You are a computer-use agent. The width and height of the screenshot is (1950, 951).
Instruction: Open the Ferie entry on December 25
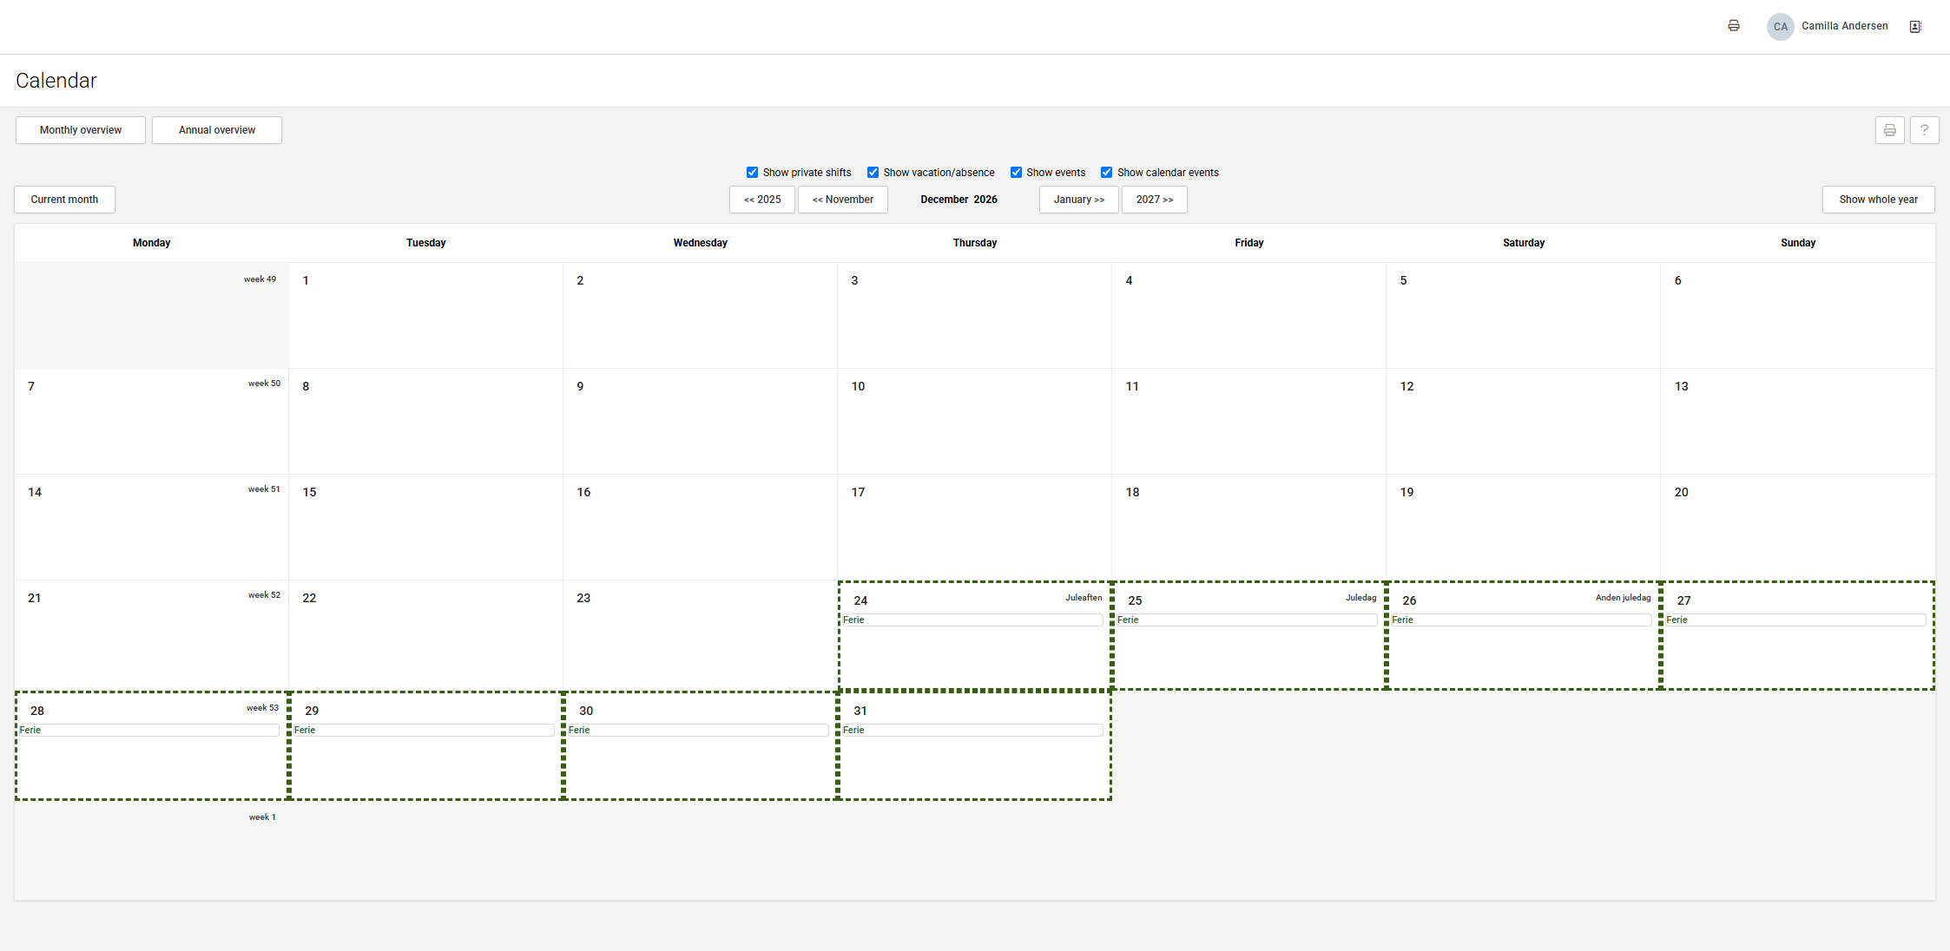coord(1247,620)
